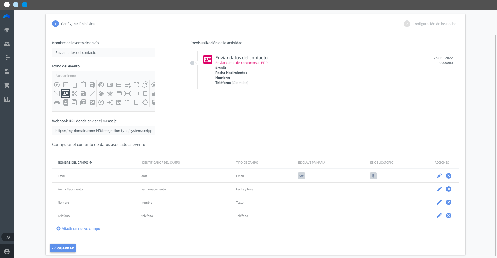Choose the credit card icon
This screenshot has width=497, height=258.
[x=119, y=85]
